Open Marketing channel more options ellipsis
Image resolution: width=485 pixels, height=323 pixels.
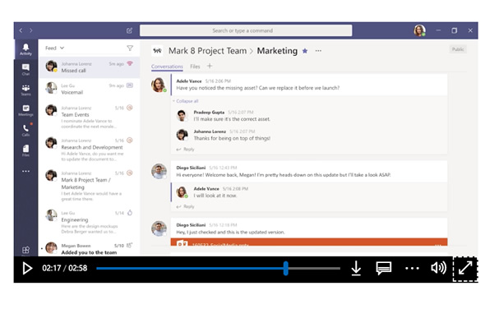pos(318,51)
